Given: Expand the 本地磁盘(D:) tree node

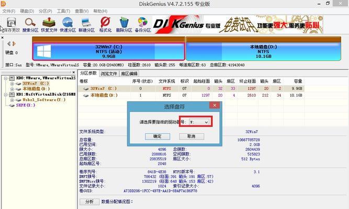Looking at the screenshot, I should (12, 89).
